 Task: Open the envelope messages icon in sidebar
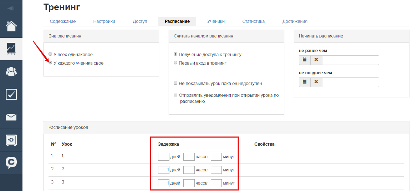[x=11, y=117]
